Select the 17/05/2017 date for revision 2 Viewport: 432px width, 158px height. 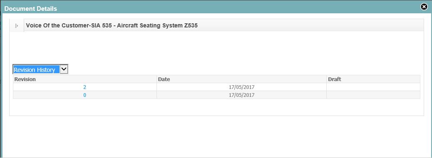click(241, 87)
